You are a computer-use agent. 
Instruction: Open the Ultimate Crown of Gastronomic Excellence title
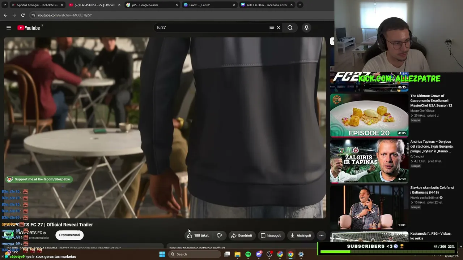(x=431, y=101)
